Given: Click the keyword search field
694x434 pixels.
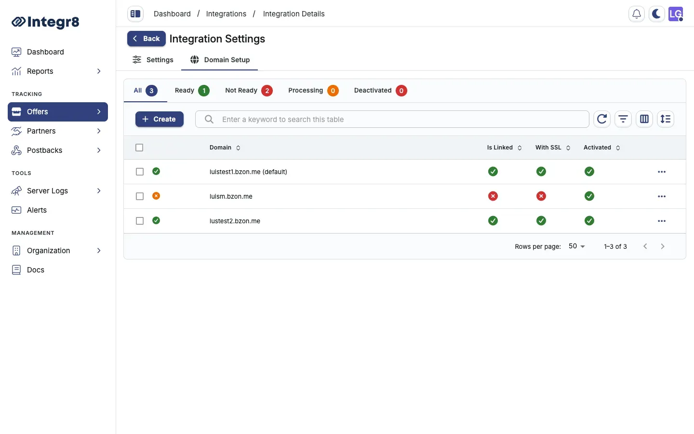Looking at the screenshot, I should coord(392,119).
